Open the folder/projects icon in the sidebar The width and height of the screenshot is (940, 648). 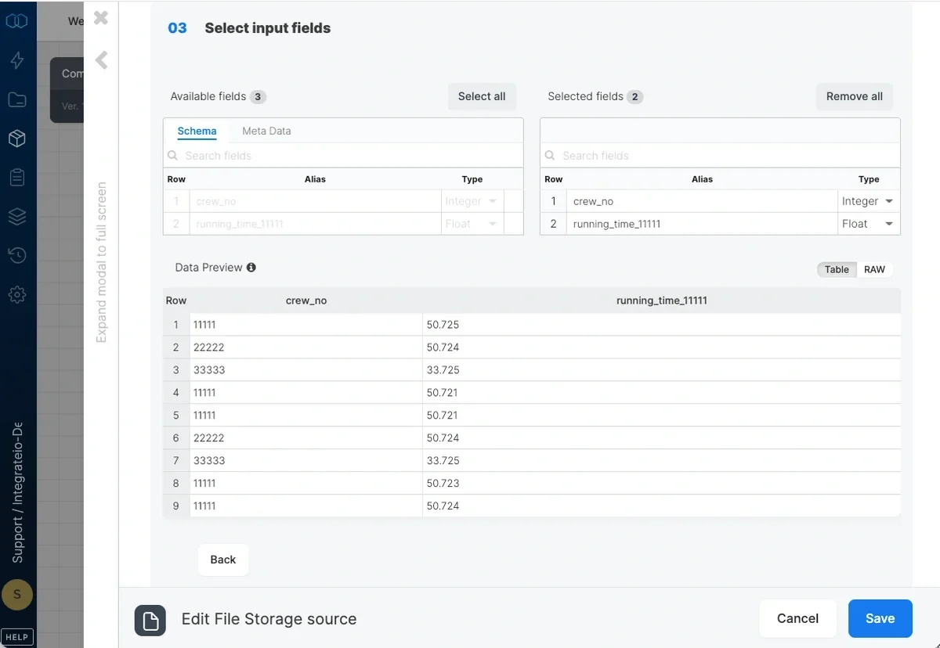coord(17,99)
